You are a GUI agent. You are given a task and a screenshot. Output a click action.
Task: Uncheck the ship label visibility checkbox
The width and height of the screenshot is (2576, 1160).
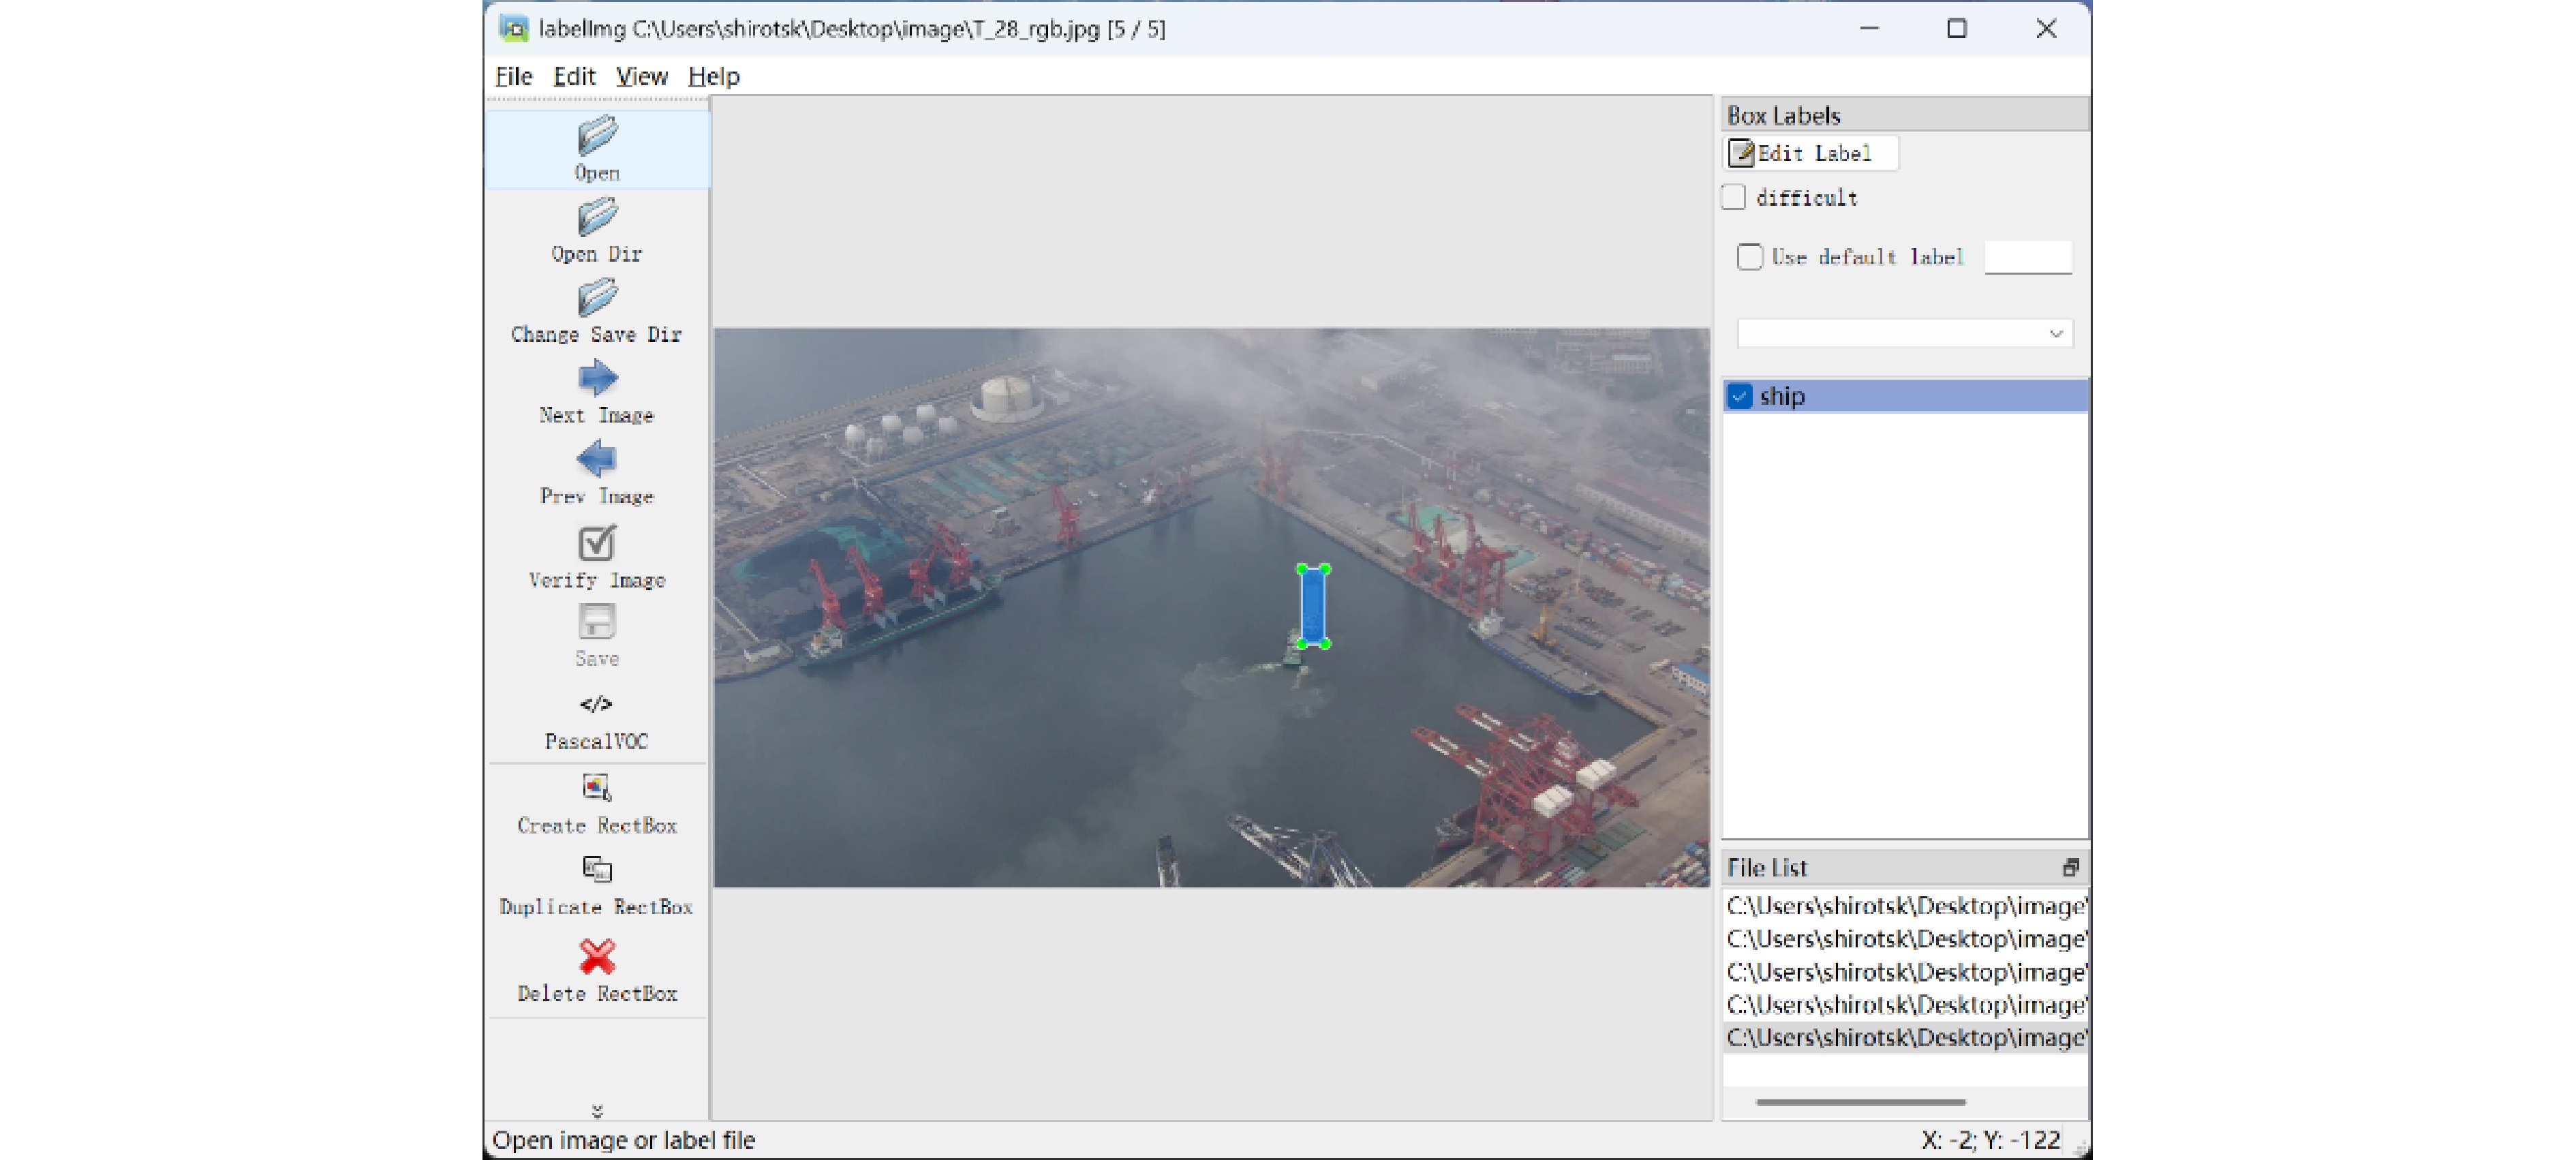pos(1739,396)
